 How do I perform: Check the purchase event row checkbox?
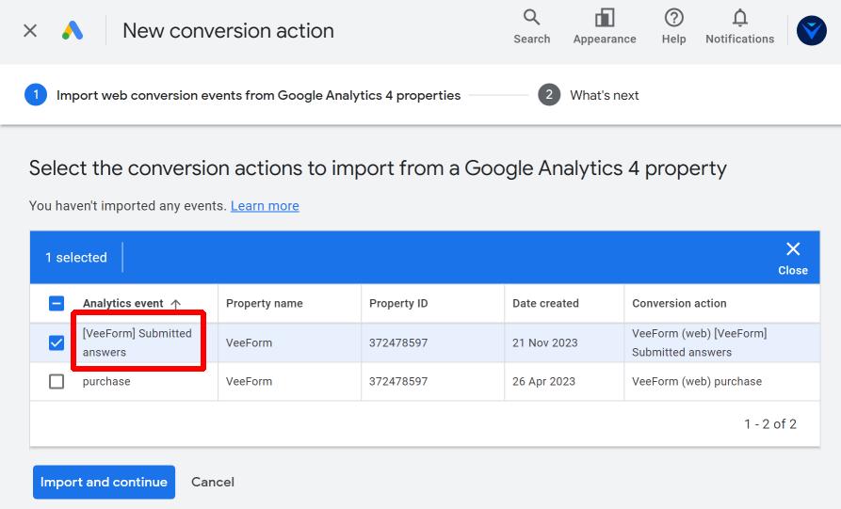click(57, 381)
